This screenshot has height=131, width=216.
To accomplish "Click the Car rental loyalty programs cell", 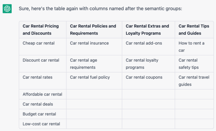I will (142, 64).
